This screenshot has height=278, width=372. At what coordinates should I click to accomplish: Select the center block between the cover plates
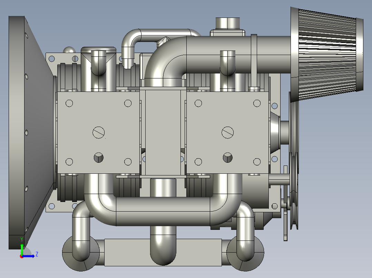[x=163, y=132]
